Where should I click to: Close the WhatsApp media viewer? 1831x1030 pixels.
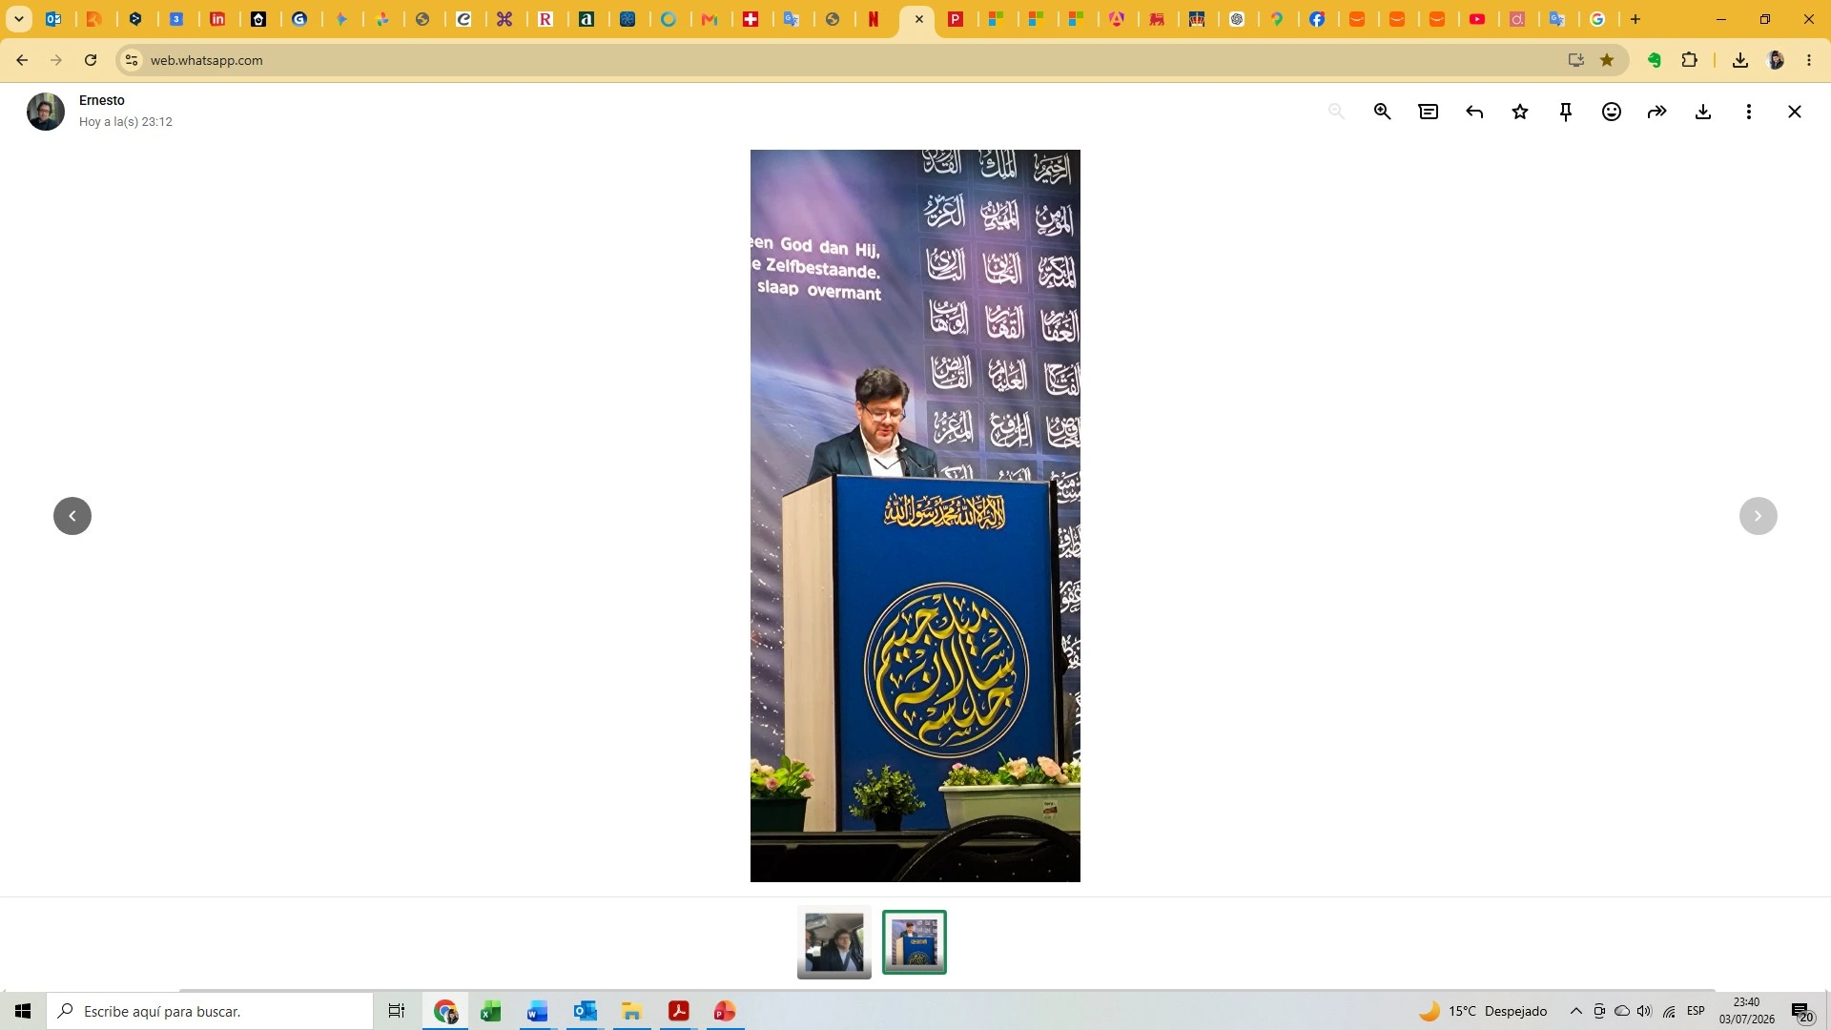[x=1795, y=112]
